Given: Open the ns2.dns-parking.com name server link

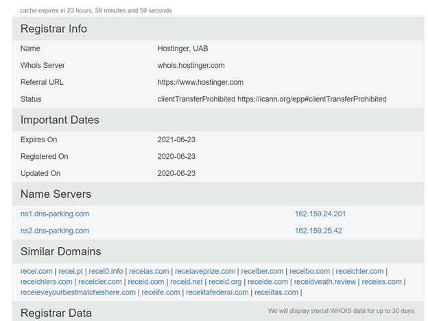Looking at the screenshot, I should 55,231.
